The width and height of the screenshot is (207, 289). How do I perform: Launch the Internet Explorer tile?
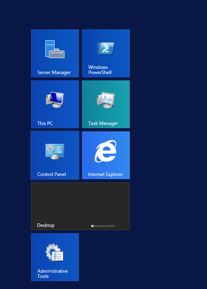(x=106, y=155)
